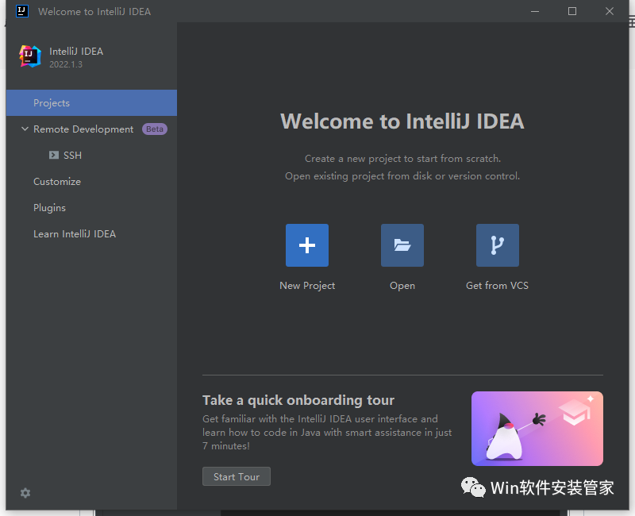This screenshot has width=635, height=516.
Task: Open the Remote Development section
Action: coord(91,129)
